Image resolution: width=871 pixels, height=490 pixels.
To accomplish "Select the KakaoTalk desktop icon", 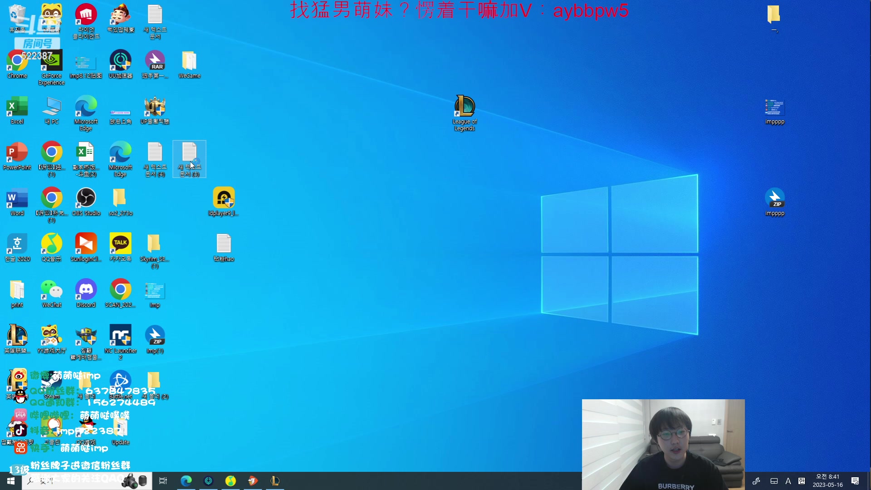I will pos(120,244).
